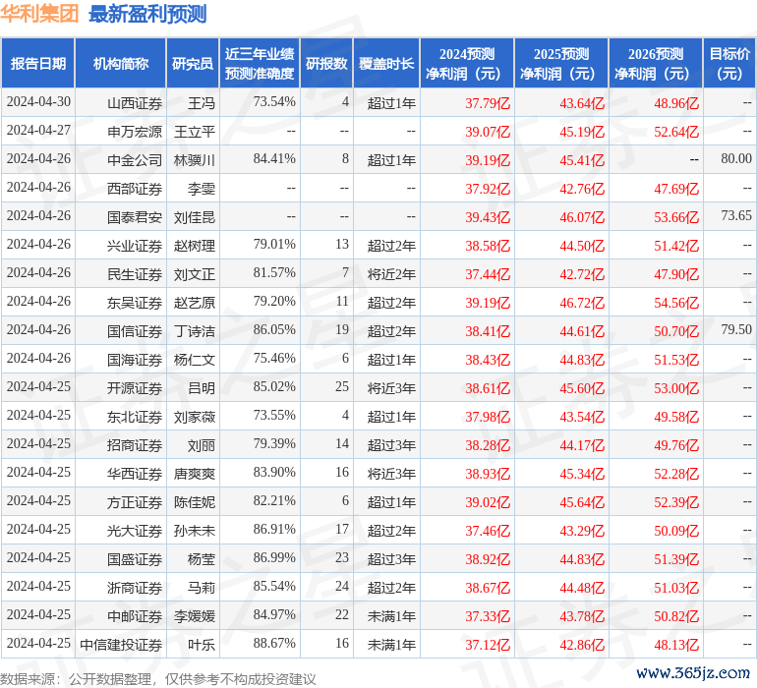This screenshot has width=757, height=688.
Task: Click 2026 forecast 47.69亿
Action: tap(676, 189)
